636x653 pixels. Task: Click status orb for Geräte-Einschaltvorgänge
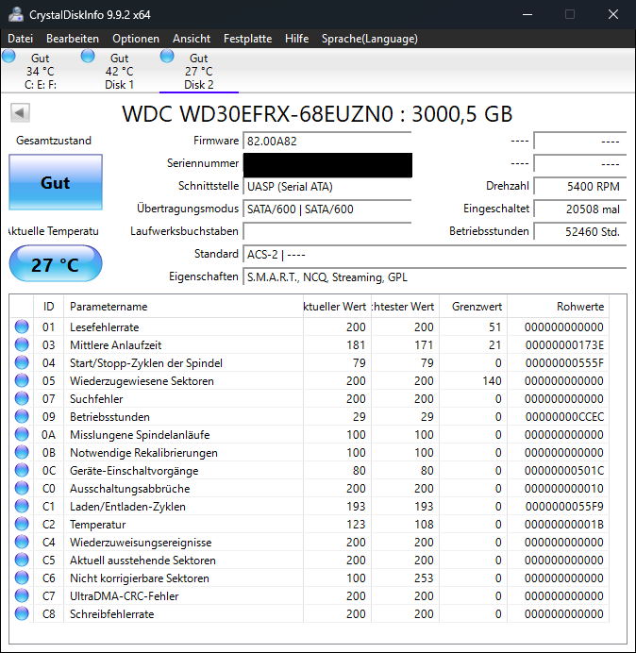coord(22,470)
